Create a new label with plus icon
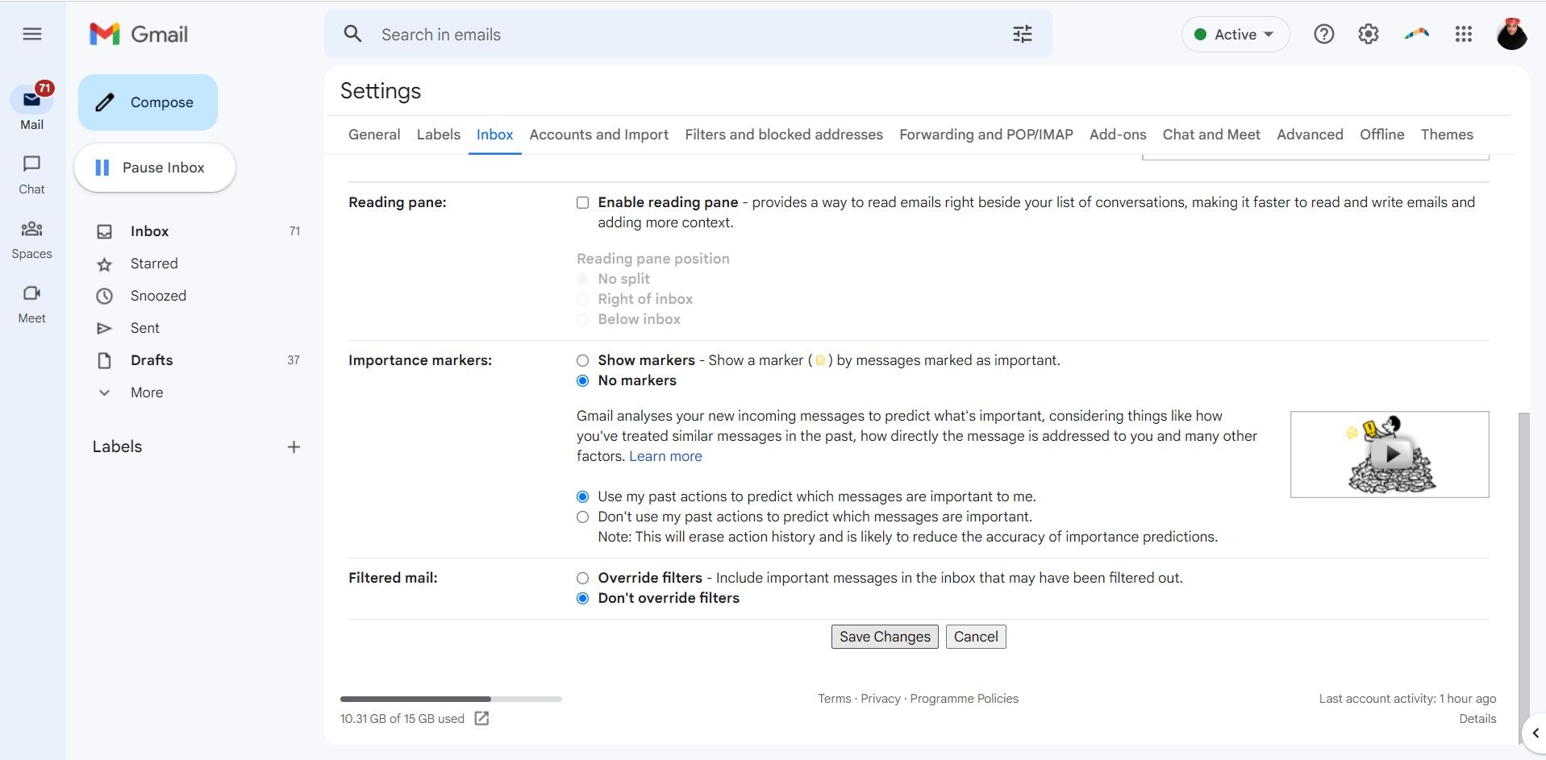The width and height of the screenshot is (1546, 760). [294, 446]
